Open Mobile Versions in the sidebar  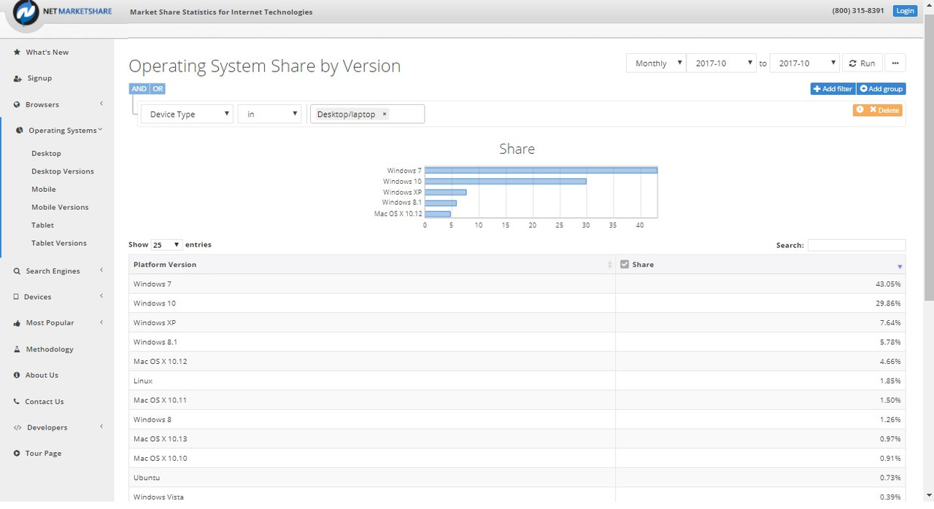(60, 208)
